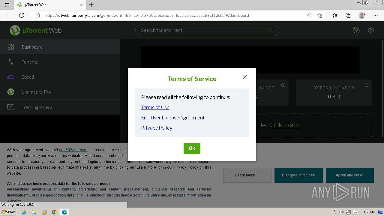Add this page to favorites
Viewport: 384px width, 216px height.
tap(319, 15)
